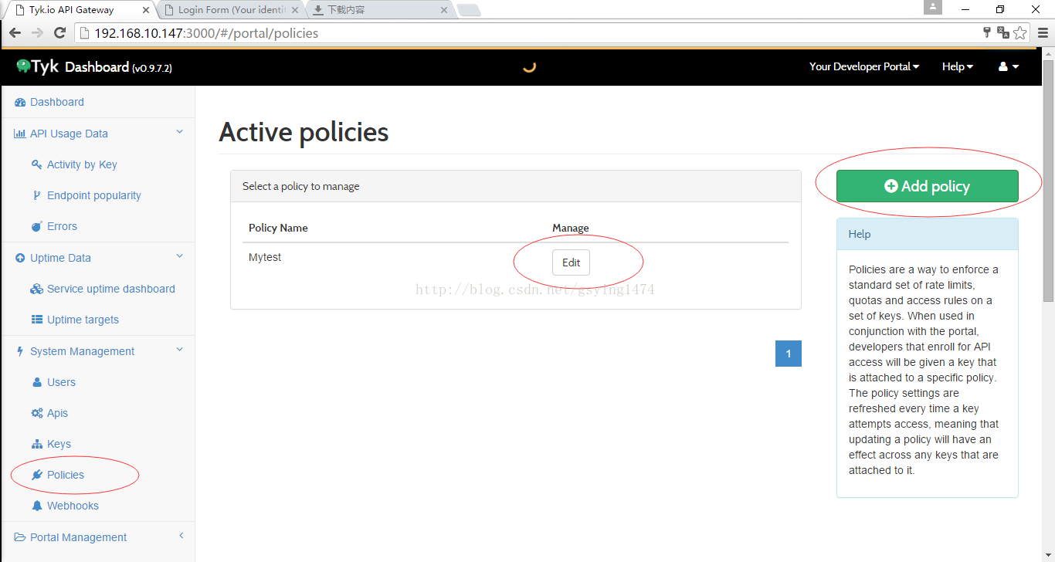Bookmark this page with the star icon

pos(1020,32)
